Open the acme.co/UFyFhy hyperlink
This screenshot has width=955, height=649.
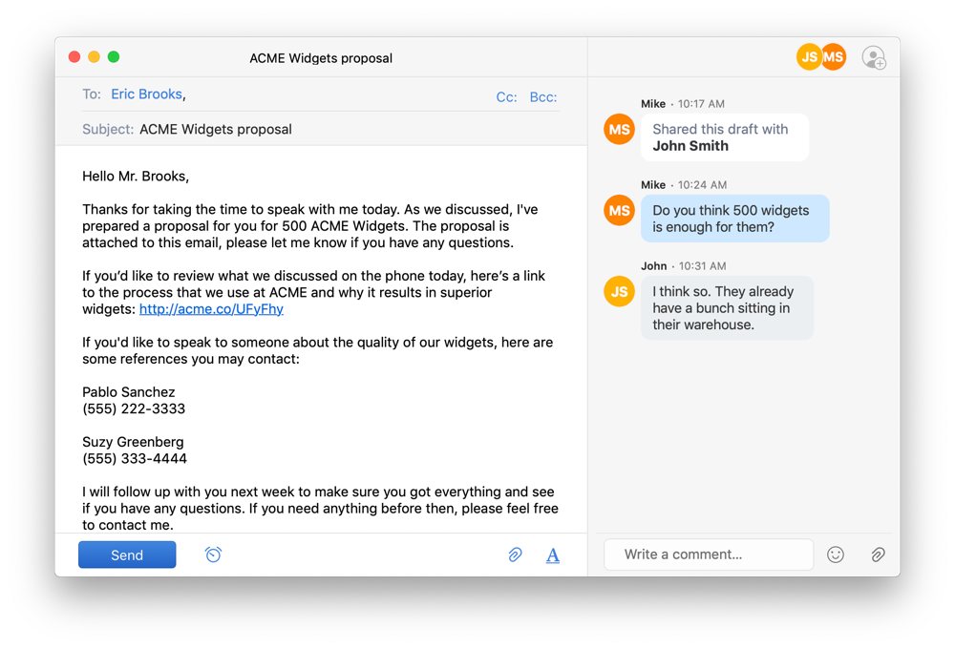click(x=211, y=309)
